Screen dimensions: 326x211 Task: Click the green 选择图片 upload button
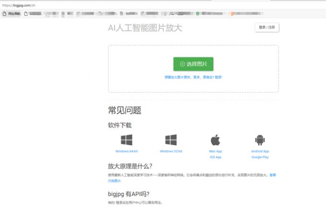click(193, 64)
